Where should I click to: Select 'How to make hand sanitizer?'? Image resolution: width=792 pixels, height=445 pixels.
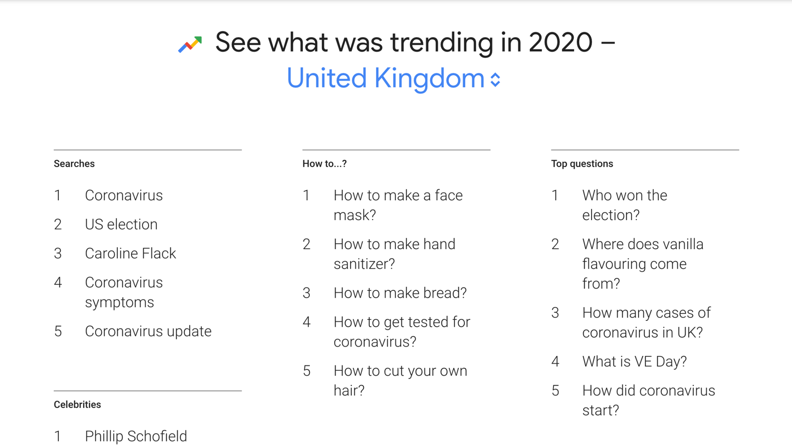tap(395, 254)
